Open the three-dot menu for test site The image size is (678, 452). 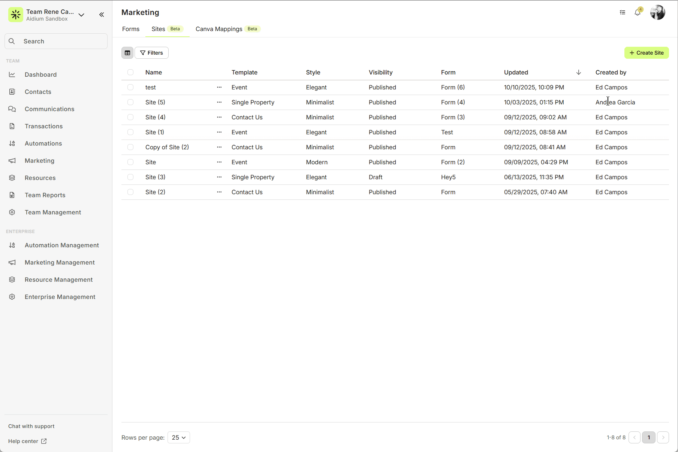coord(219,87)
